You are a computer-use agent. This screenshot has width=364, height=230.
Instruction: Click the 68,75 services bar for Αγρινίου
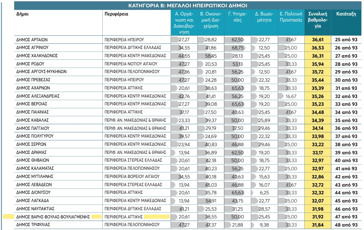[237, 48]
